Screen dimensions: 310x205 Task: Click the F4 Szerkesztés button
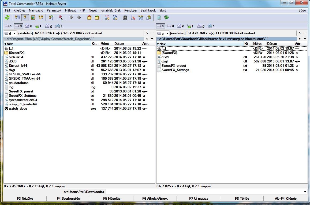point(68,199)
